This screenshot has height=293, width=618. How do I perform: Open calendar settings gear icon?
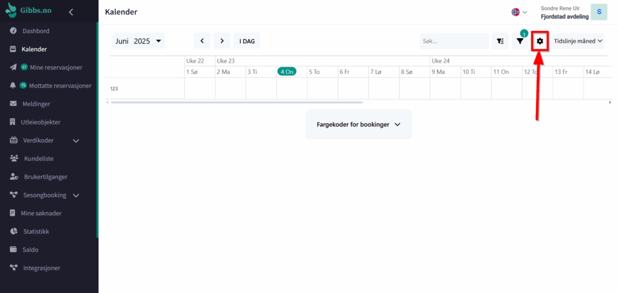click(x=540, y=41)
